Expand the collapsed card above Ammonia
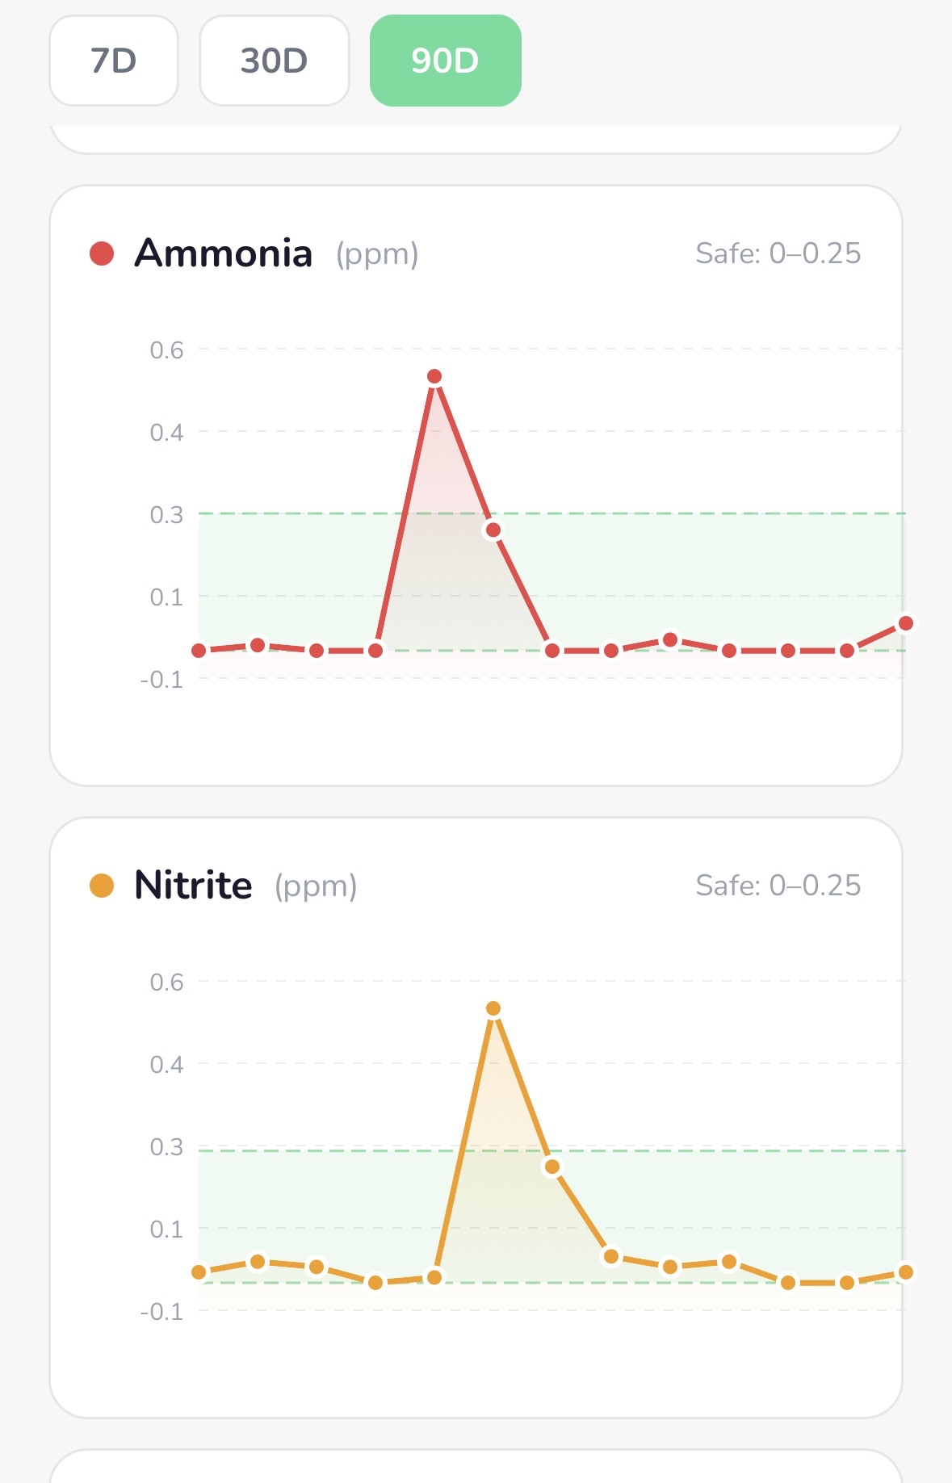 [476, 139]
